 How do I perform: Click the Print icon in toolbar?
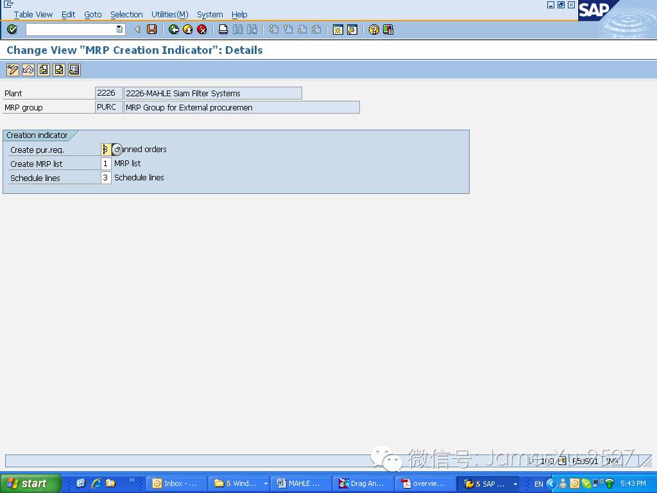point(223,30)
